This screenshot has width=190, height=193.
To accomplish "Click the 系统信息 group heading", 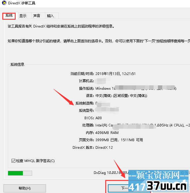I will click(17, 64).
